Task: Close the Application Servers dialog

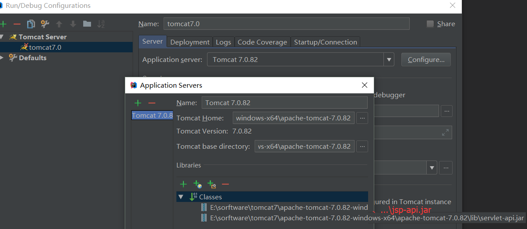Action: coord(364,85)
